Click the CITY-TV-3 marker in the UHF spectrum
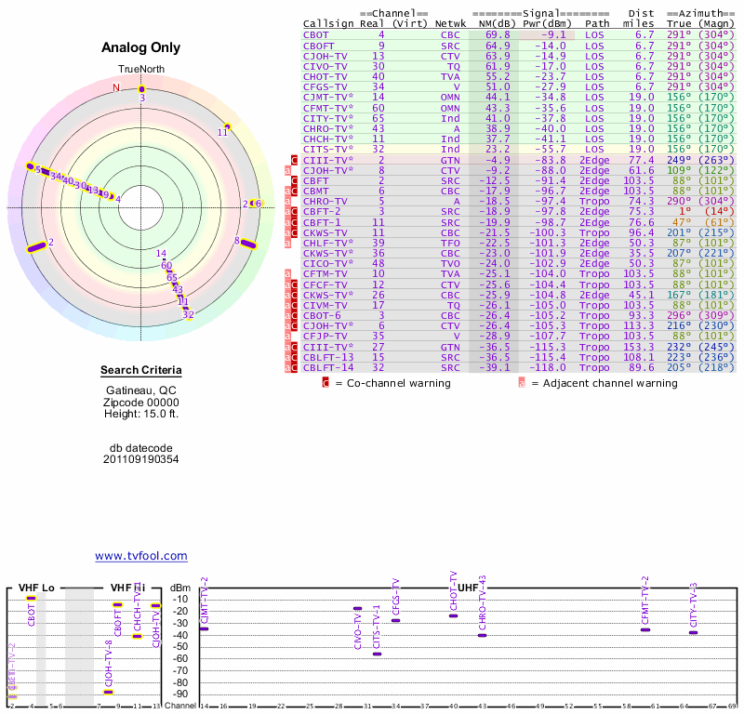The height and width of the screenshot is (714, 744). point(693,632)
